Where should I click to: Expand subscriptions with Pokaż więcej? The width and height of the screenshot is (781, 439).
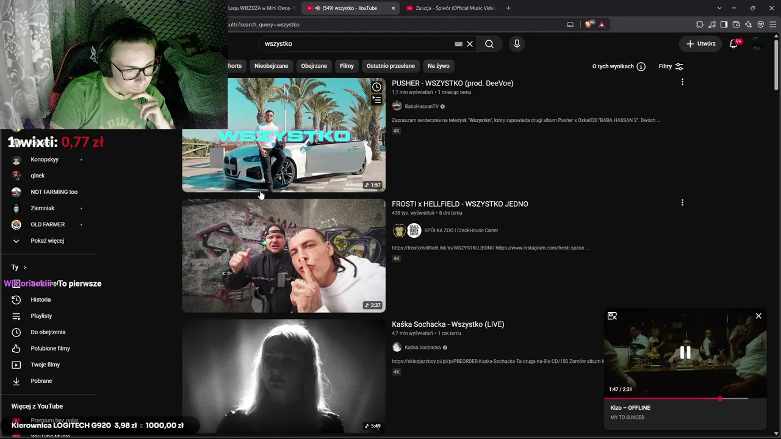pos(48,241)
